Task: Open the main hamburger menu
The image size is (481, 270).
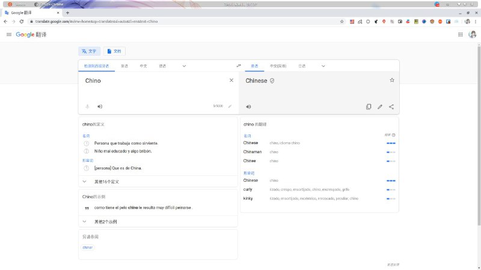Action: [x=9, y=35]
